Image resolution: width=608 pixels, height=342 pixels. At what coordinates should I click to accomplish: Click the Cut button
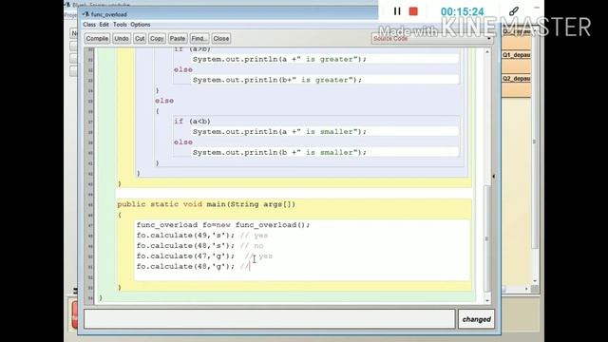[x=140, y=38]
